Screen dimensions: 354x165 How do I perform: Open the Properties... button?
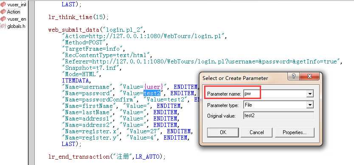click(295, 132)
